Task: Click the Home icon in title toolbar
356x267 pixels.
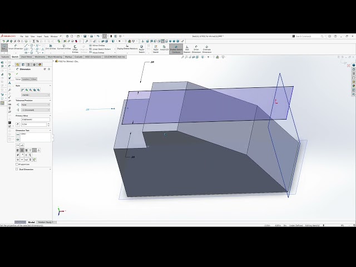Action: 67,36
